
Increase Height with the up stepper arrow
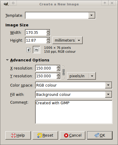[x=48, y=39]
